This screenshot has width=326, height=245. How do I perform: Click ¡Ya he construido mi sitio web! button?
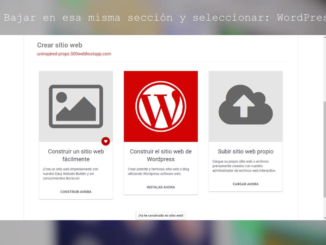pyautogui.click(x=161, y=215)
